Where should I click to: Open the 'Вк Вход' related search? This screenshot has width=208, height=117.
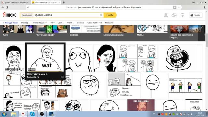coord(85,31)
